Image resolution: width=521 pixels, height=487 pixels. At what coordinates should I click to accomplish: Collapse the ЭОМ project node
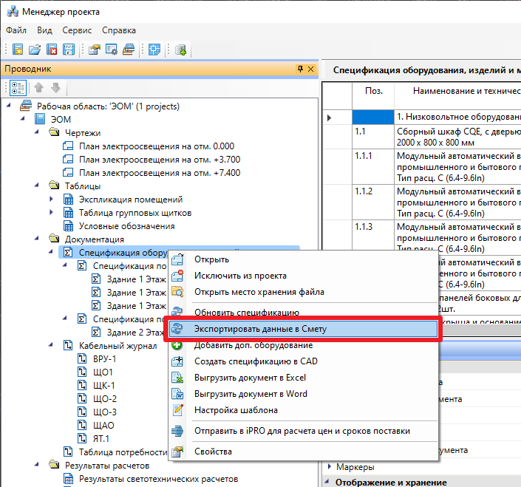23,119
